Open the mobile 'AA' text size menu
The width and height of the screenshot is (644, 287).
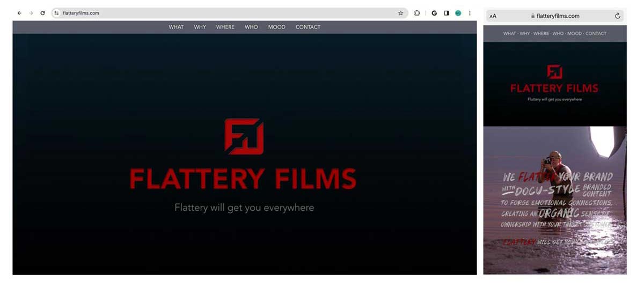click(493, 16)
